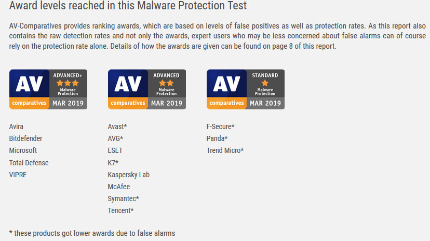This screenshot has height=241, width=430.
Task: Click Symantec* in the Advanced column
Action: click(x=124, y=199)
